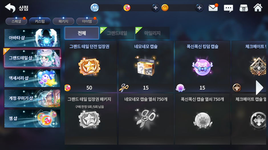Open the inventory outfit icon

(x=243, y=8)
